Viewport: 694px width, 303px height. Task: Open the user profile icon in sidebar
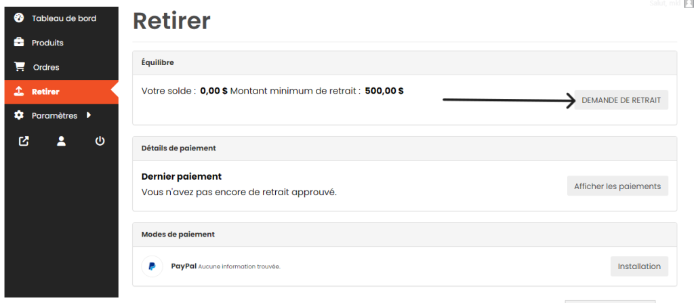pos(61,142)
